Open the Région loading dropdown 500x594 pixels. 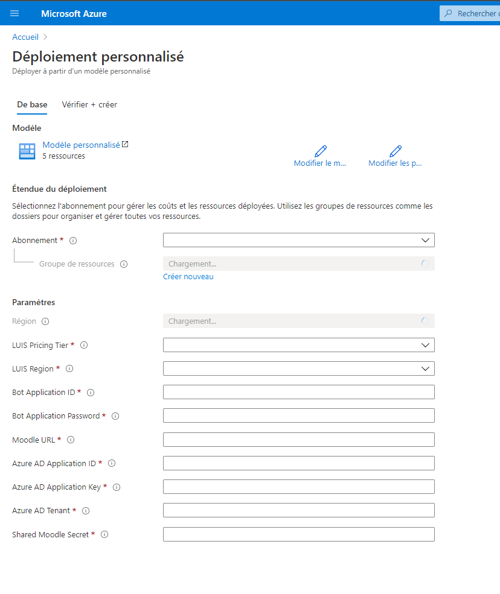pos(299,321)
